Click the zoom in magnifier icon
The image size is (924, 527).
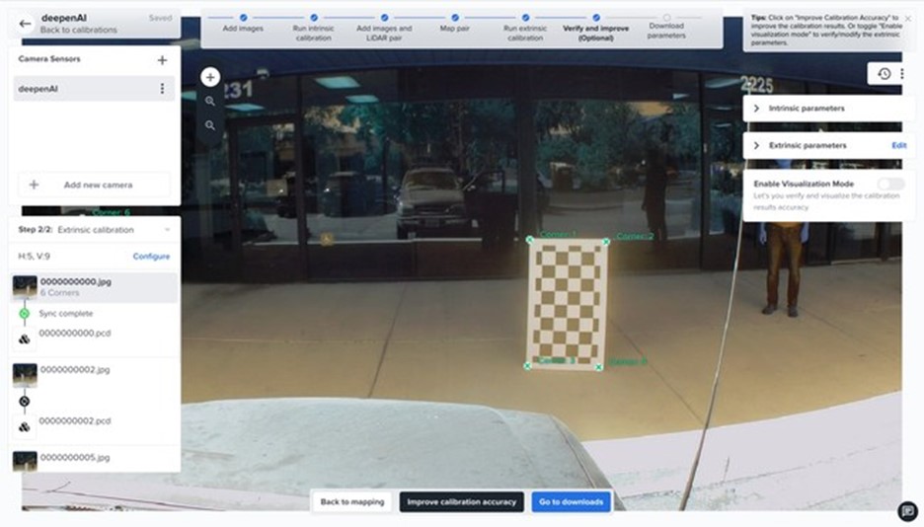(210, 101)
